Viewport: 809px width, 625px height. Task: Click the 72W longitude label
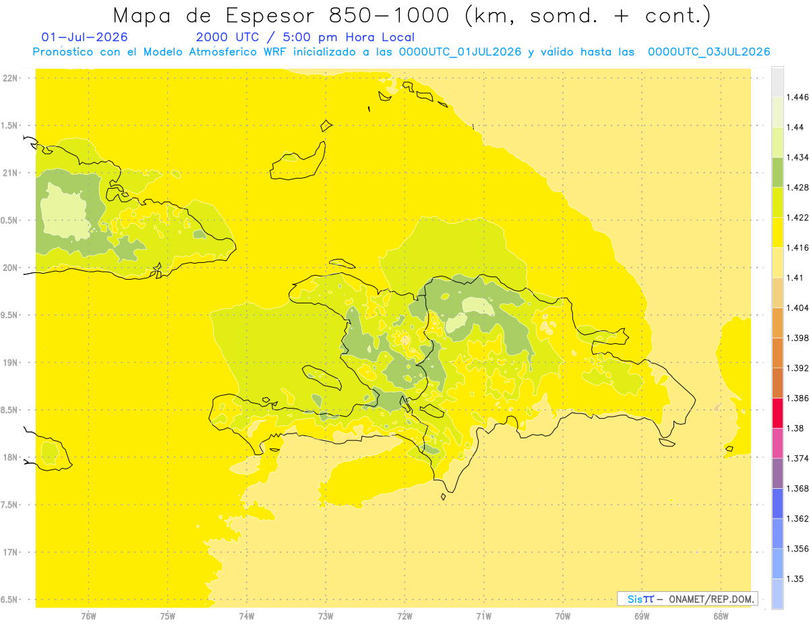point(404,616)
